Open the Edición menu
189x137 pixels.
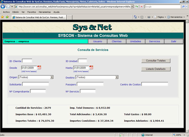coord(16,12)
